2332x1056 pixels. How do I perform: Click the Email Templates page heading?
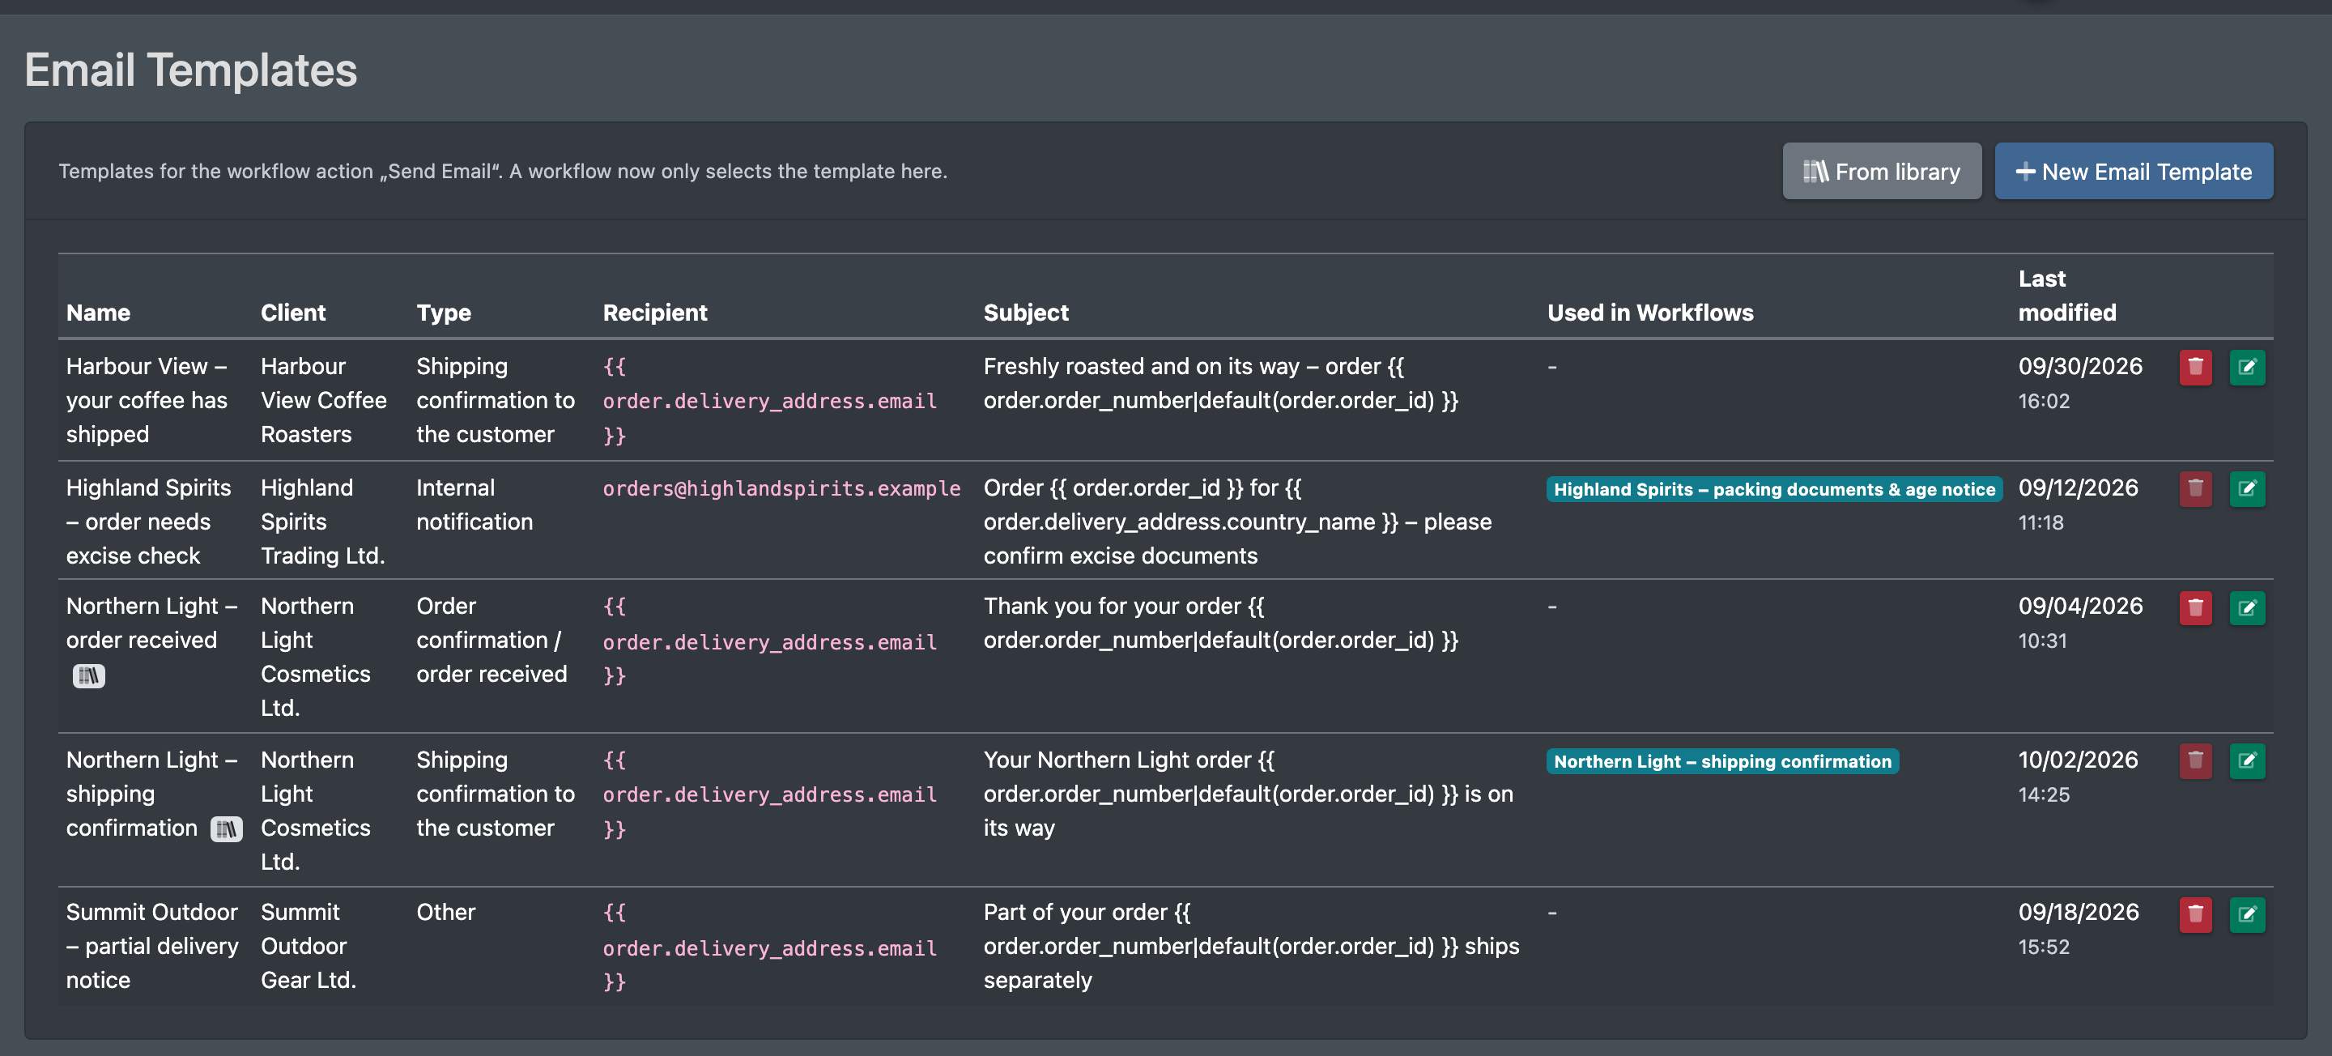191,70
